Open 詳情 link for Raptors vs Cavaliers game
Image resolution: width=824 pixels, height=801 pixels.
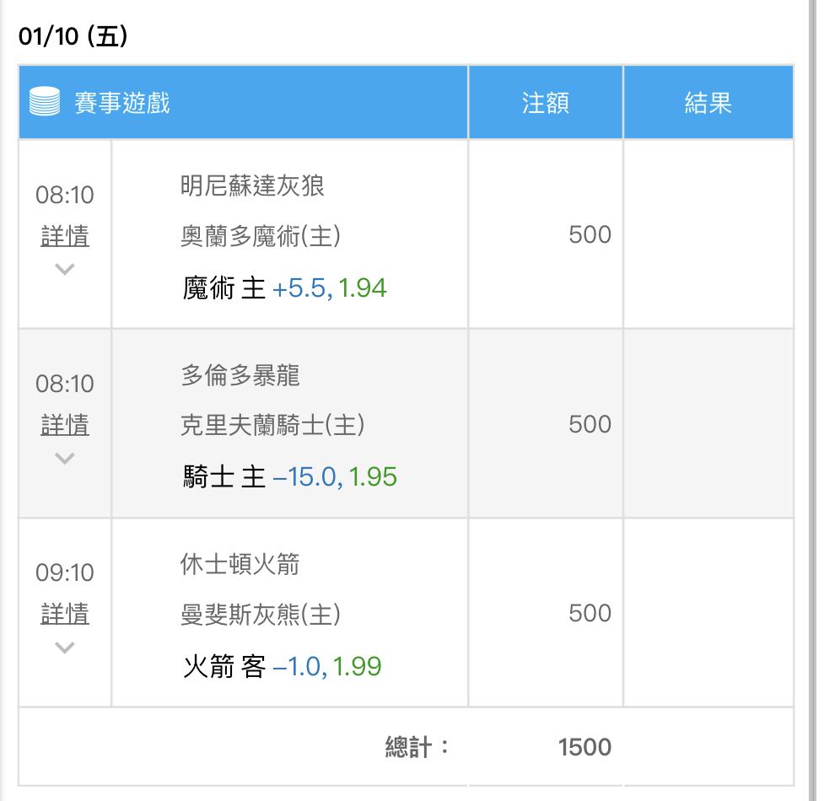coord(65,425)
